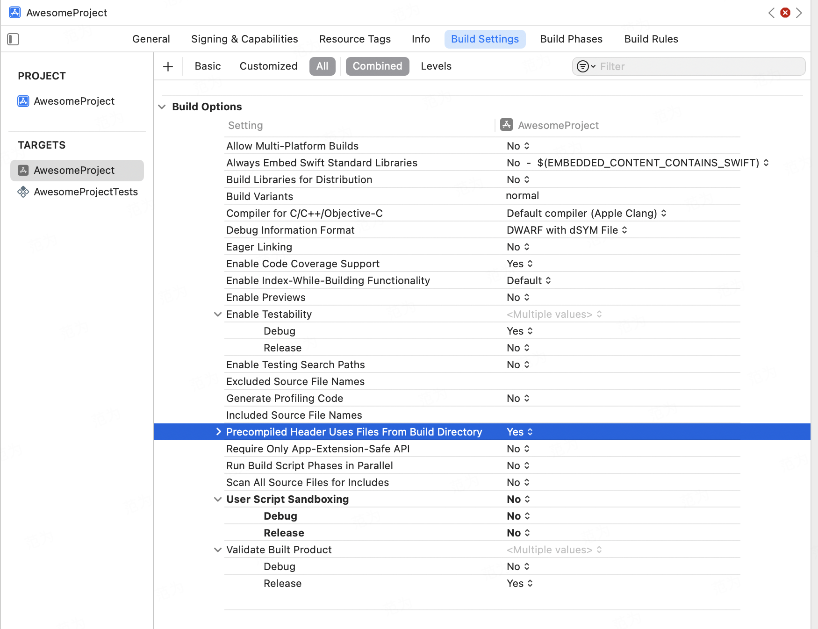Click the back navigation chevron top right
The image size is (818, 629).
pos(771,13)
